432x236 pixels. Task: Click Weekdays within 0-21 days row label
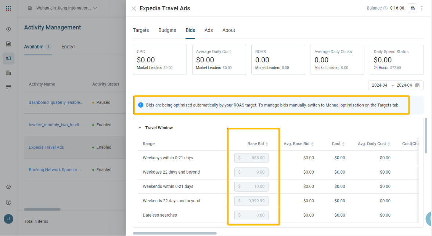coord(168,158)
